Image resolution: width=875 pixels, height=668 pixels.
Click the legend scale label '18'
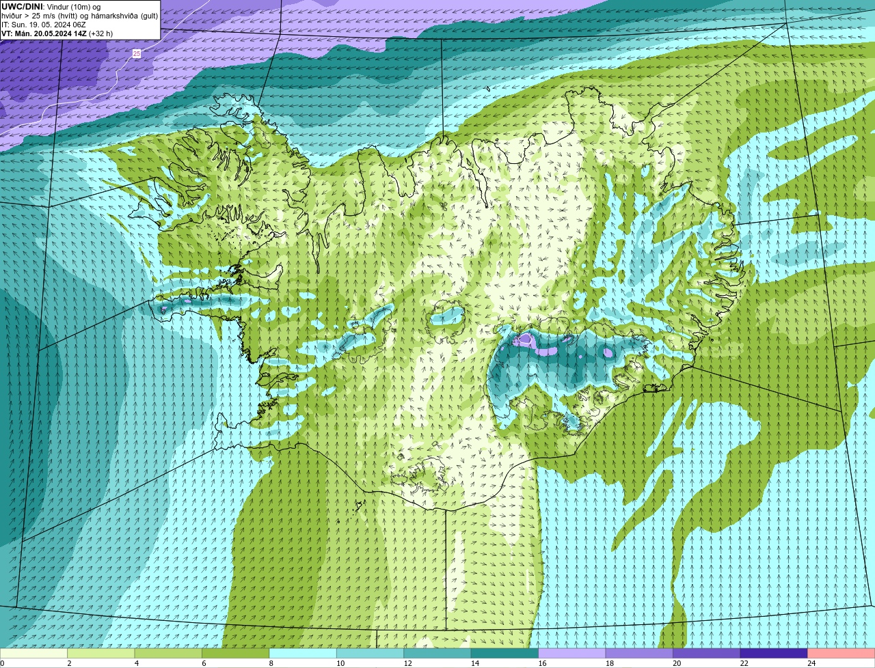click(x=609, y=663)
